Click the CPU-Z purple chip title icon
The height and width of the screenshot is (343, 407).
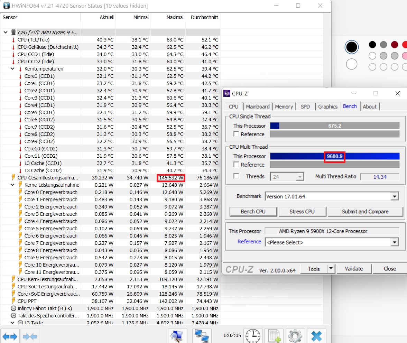pos(226,93)
